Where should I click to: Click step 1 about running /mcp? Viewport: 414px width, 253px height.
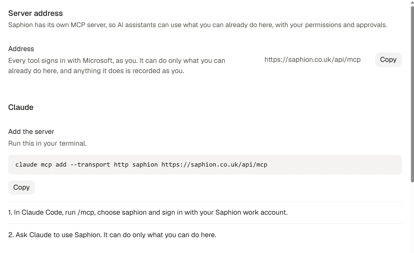tap(148, 212)
